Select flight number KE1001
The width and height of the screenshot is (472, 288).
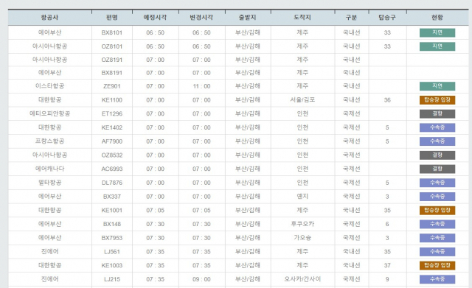click(112, 211)
